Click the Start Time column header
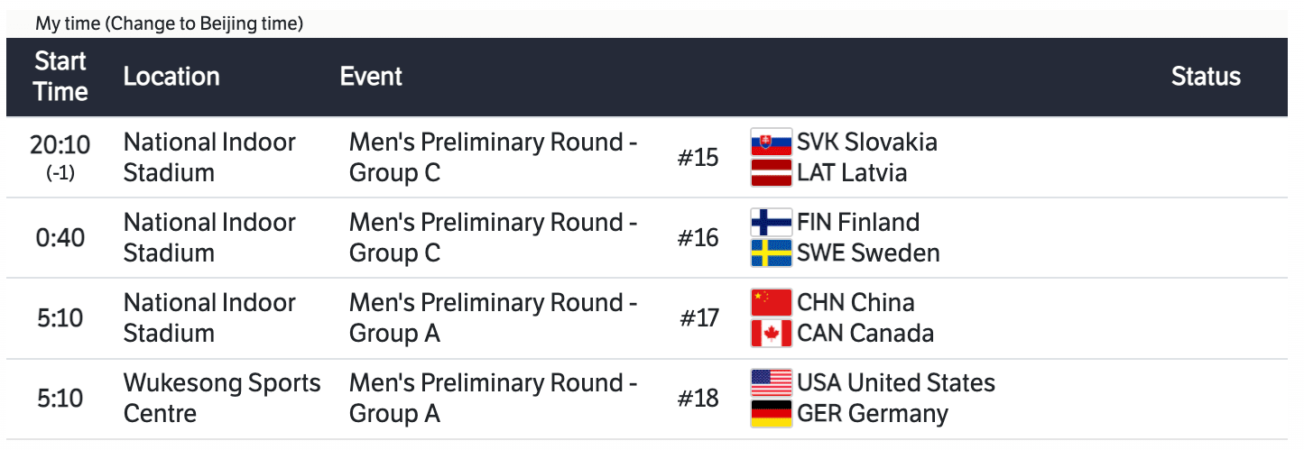Screen dimensions: 1304x450 point(61,77)
